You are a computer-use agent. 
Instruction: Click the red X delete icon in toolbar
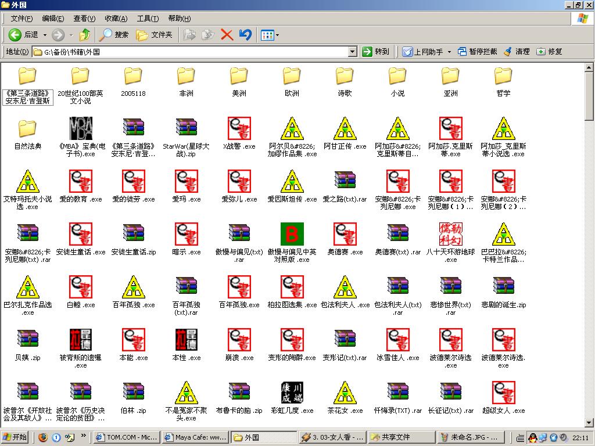pos(227,35)
